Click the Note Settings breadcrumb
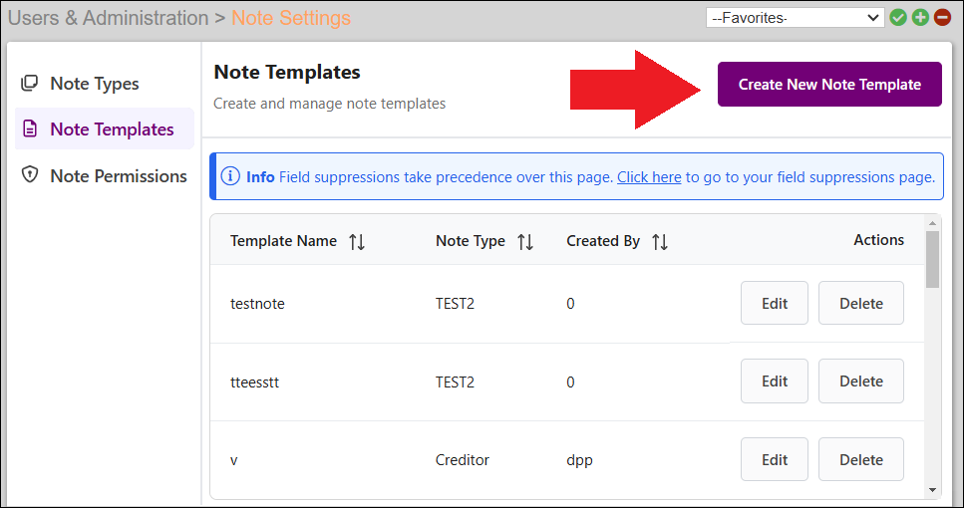Viewport: 964px width, 508px height. click(x=291, y=18)
